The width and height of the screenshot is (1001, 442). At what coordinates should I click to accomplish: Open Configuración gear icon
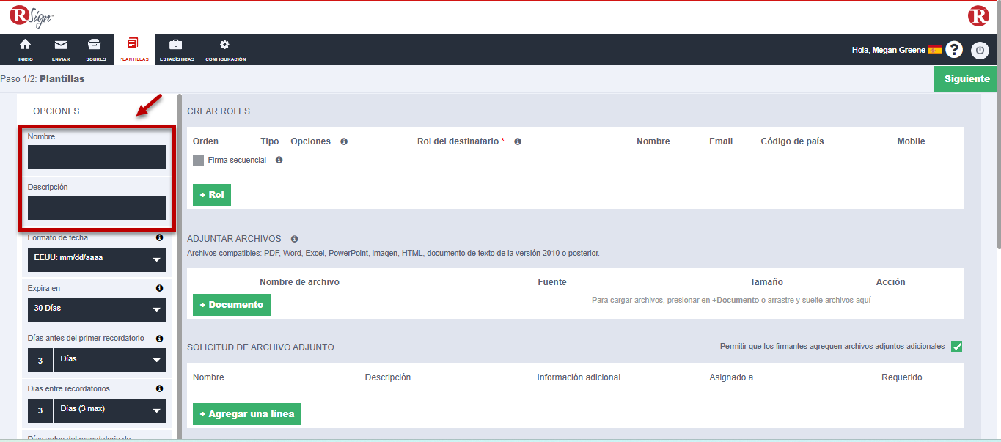[x=224, y=45]
